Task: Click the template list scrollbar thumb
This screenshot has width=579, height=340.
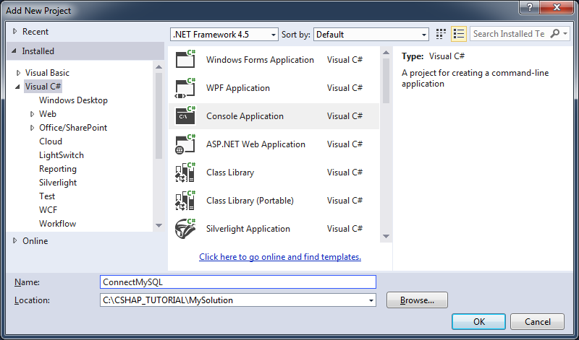Action: 386,81
